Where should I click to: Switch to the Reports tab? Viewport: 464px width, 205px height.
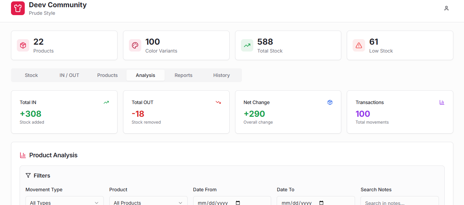183,75
